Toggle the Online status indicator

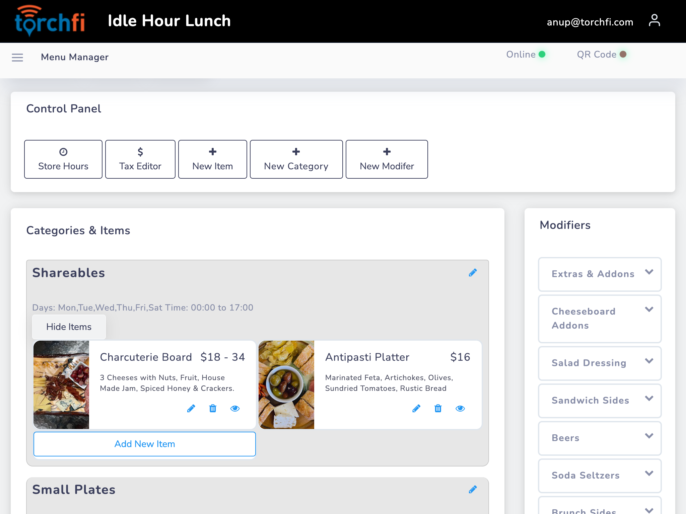(x=542, y=54)
